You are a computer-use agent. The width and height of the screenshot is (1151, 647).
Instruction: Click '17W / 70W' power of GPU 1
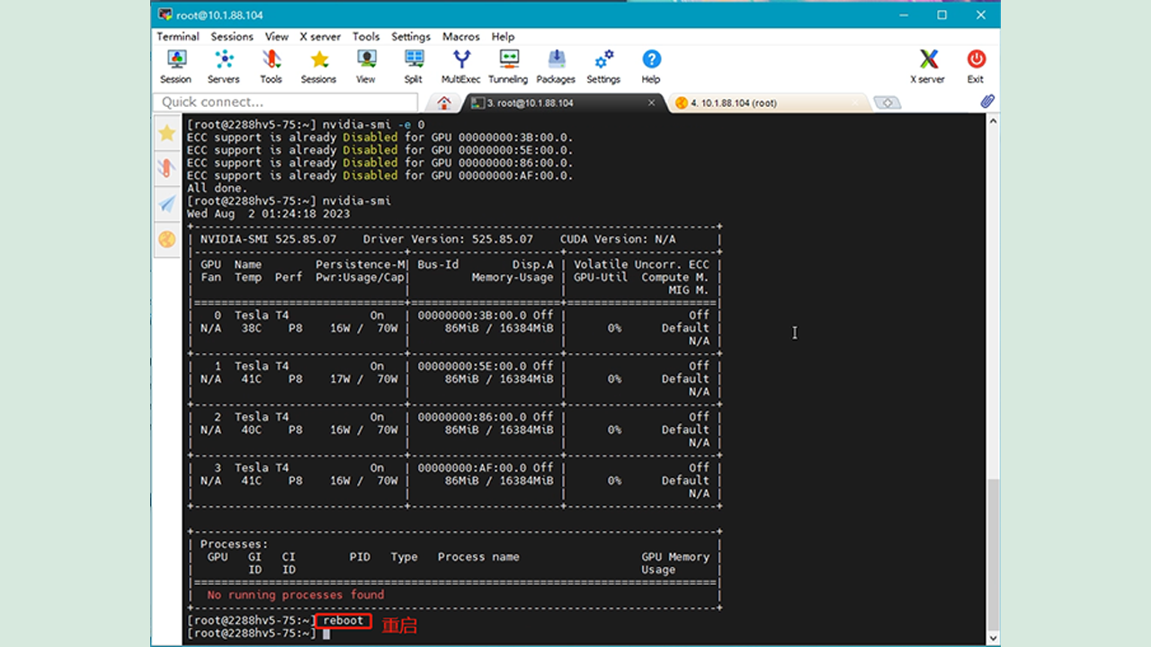coord(363,379)
